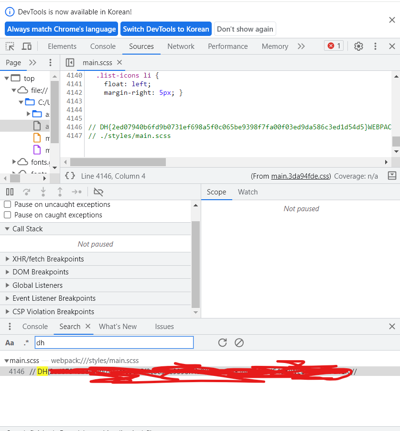The width and height of the screenshot is (400, 431).
Task: Open the main.3da94fde.css link
Action: pyautogui.click(x=301, y=176)
